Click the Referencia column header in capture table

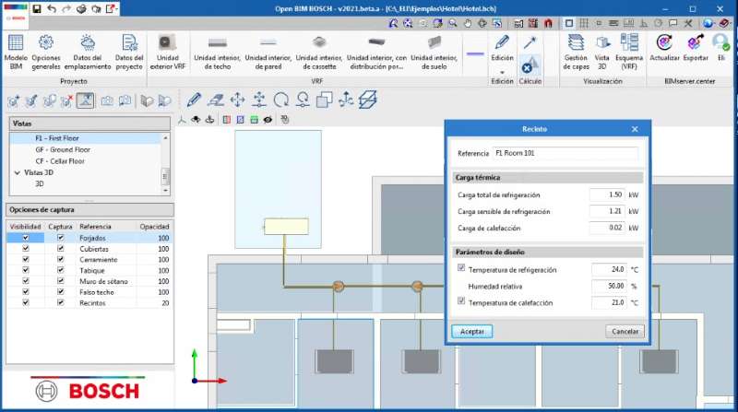click(95, 227)
